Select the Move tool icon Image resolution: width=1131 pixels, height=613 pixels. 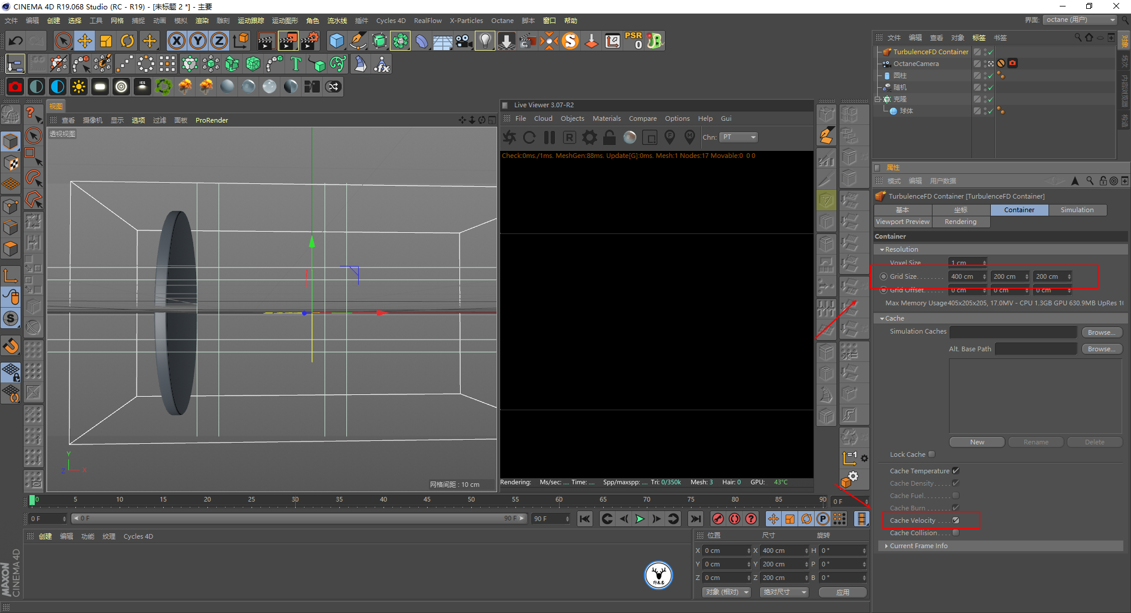click(x=85, y=41)
